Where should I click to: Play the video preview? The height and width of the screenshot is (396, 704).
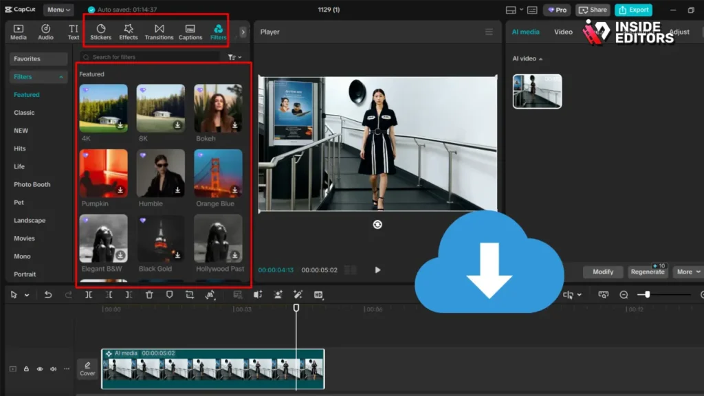pos(377,269)
